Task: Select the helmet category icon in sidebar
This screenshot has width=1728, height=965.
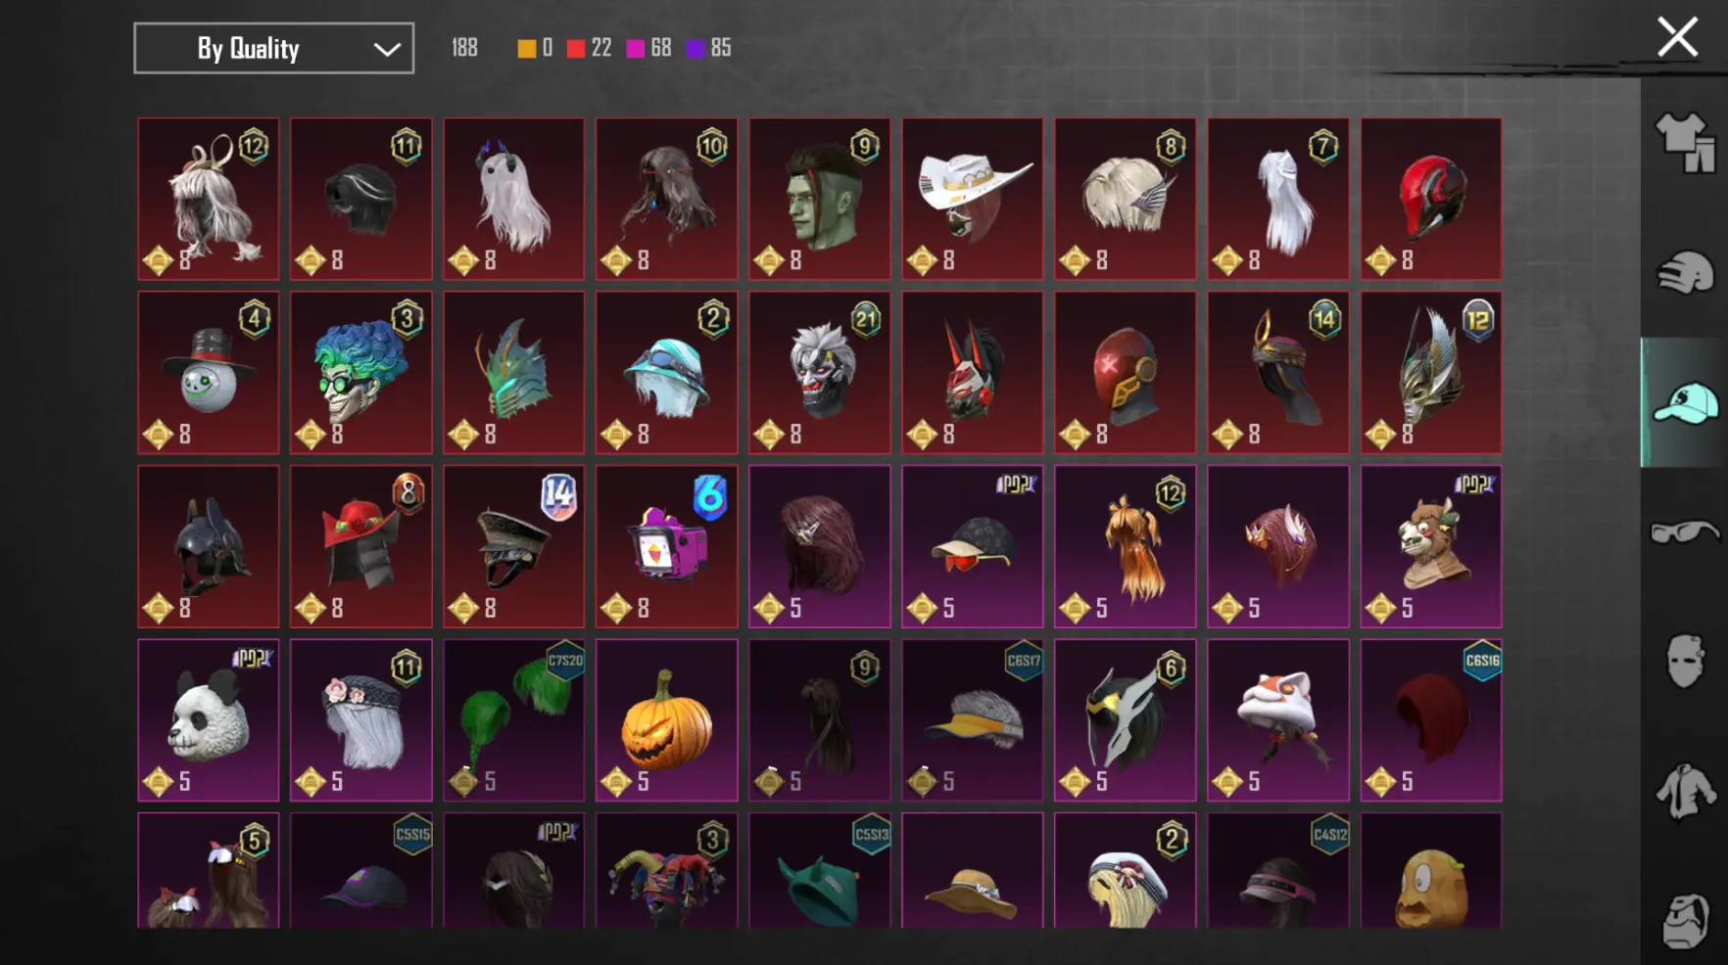Action: [1685, 272]
